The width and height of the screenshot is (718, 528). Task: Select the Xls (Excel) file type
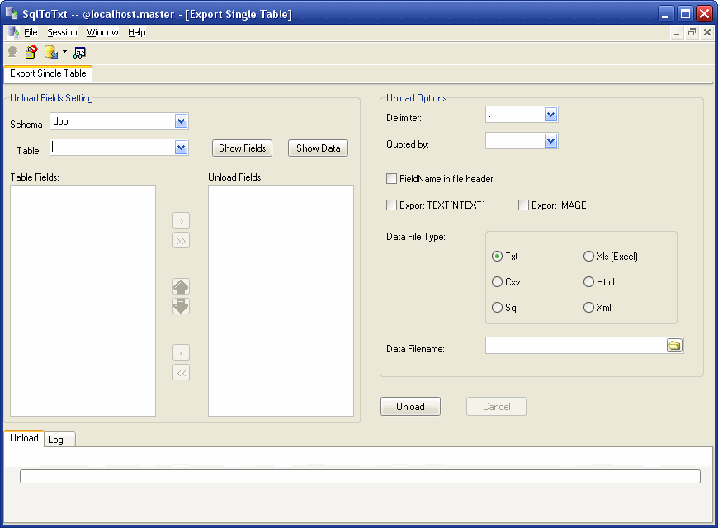click(589, 257)
